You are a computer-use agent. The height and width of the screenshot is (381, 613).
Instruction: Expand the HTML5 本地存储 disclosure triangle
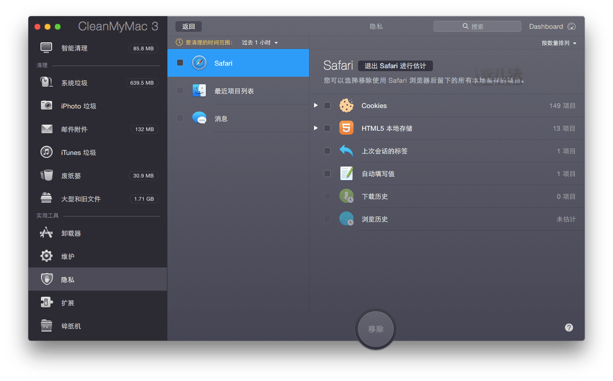[316, 128]
